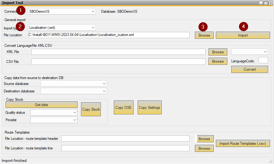Click the 'Import finished' status text

coord(14,161)
